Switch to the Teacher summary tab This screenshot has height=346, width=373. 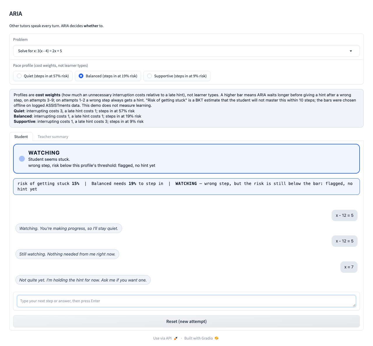(x=53, y=137)
